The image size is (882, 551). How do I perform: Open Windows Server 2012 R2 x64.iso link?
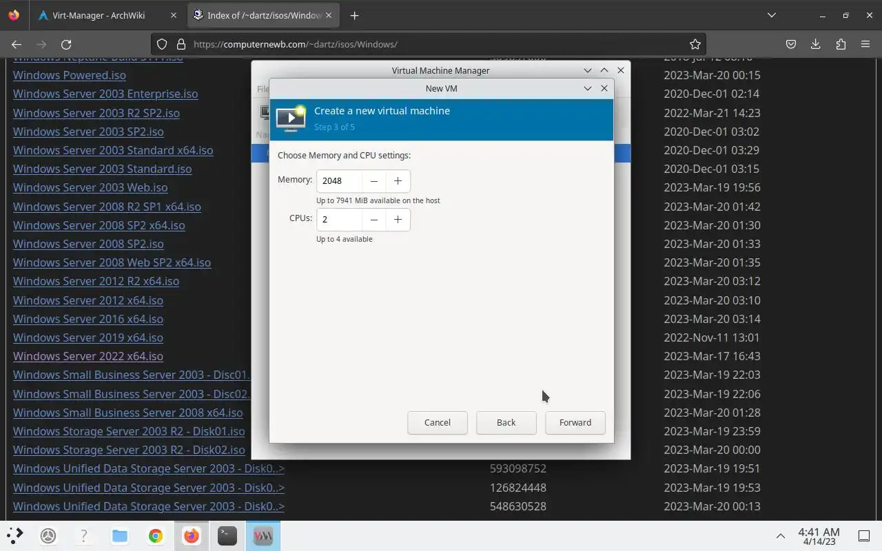pos(96,281)
